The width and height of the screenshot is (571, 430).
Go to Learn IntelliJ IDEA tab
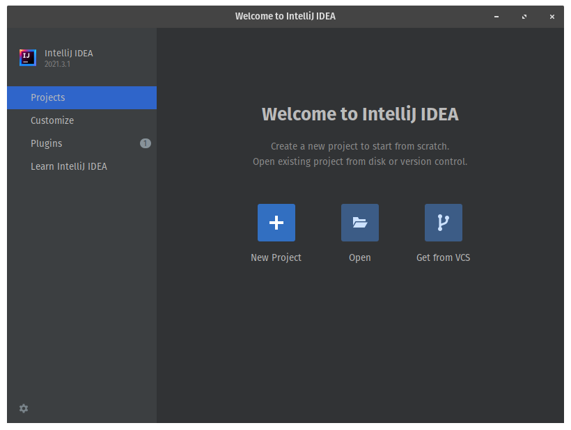tap(82, 166)
